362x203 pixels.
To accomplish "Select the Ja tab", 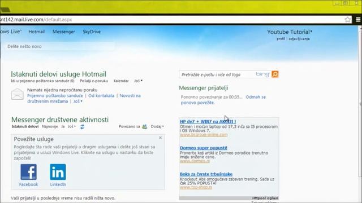I will point(63,126).
